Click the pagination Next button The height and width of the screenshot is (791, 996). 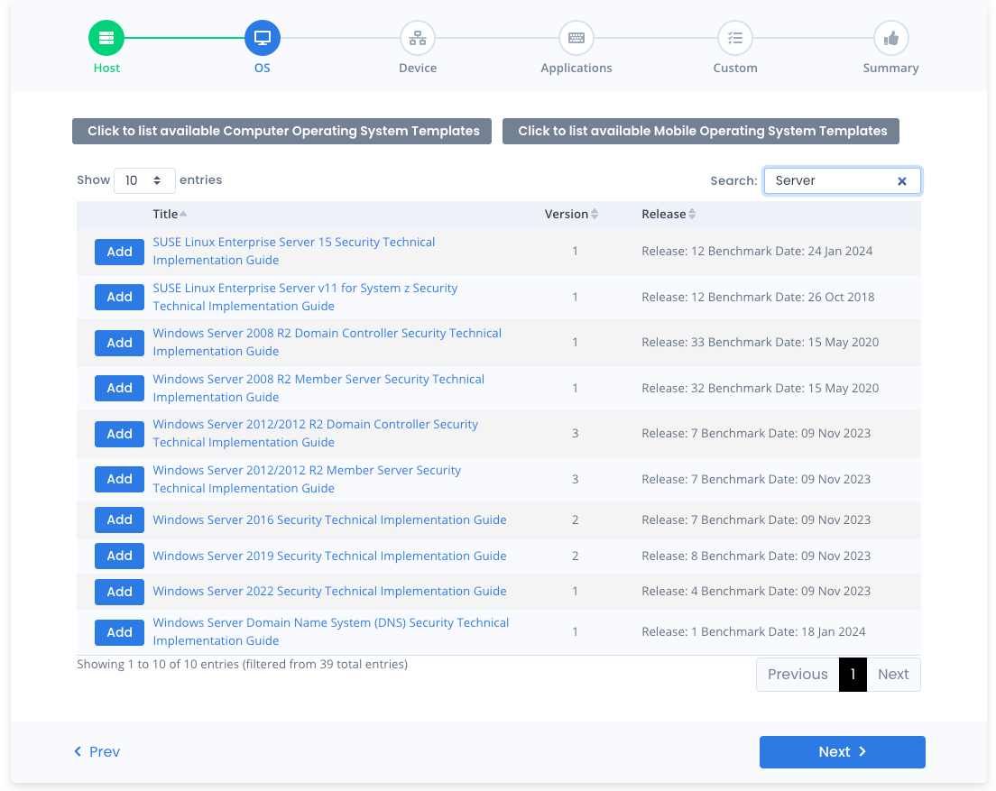click(893, 674)
